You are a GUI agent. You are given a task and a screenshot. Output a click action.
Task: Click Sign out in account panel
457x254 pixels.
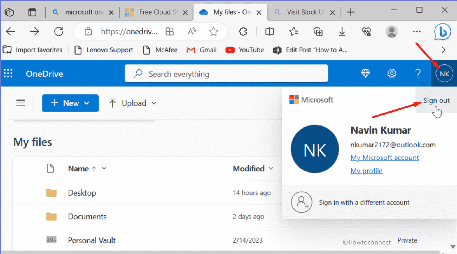tap(436, 100)
